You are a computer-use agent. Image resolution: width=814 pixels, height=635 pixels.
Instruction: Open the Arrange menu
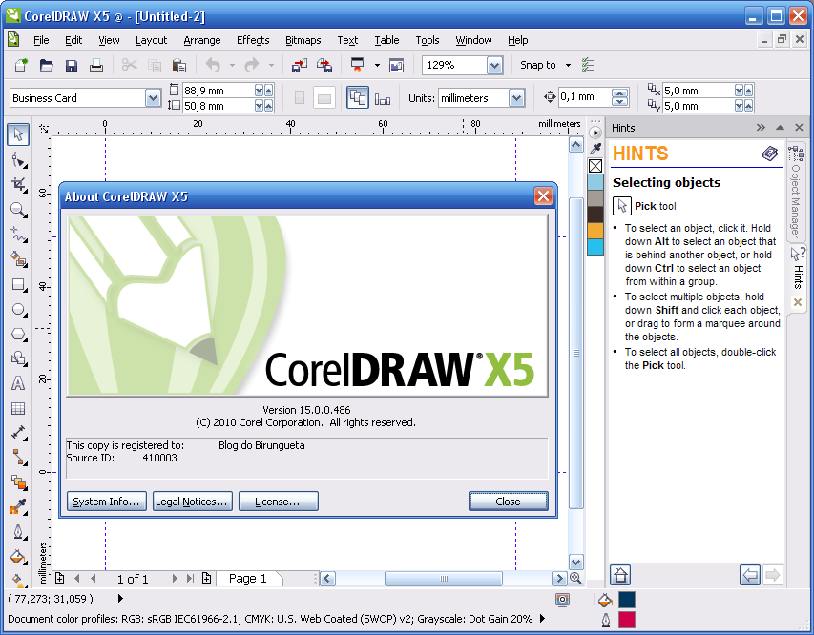click(x=202, y=40)
